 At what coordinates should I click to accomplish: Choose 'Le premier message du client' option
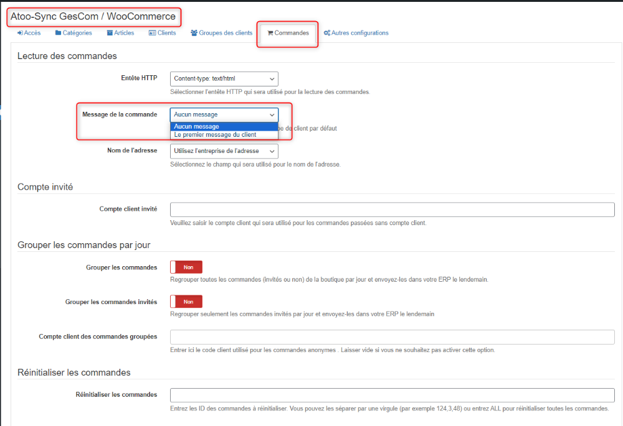[x=224, y=135]
